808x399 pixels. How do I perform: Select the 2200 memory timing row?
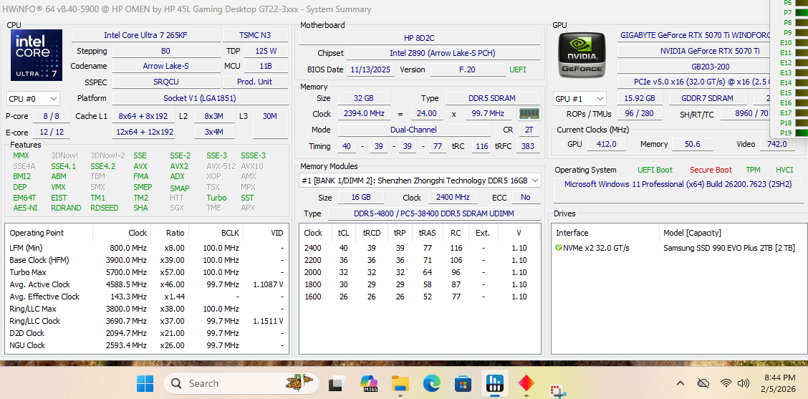420,260
